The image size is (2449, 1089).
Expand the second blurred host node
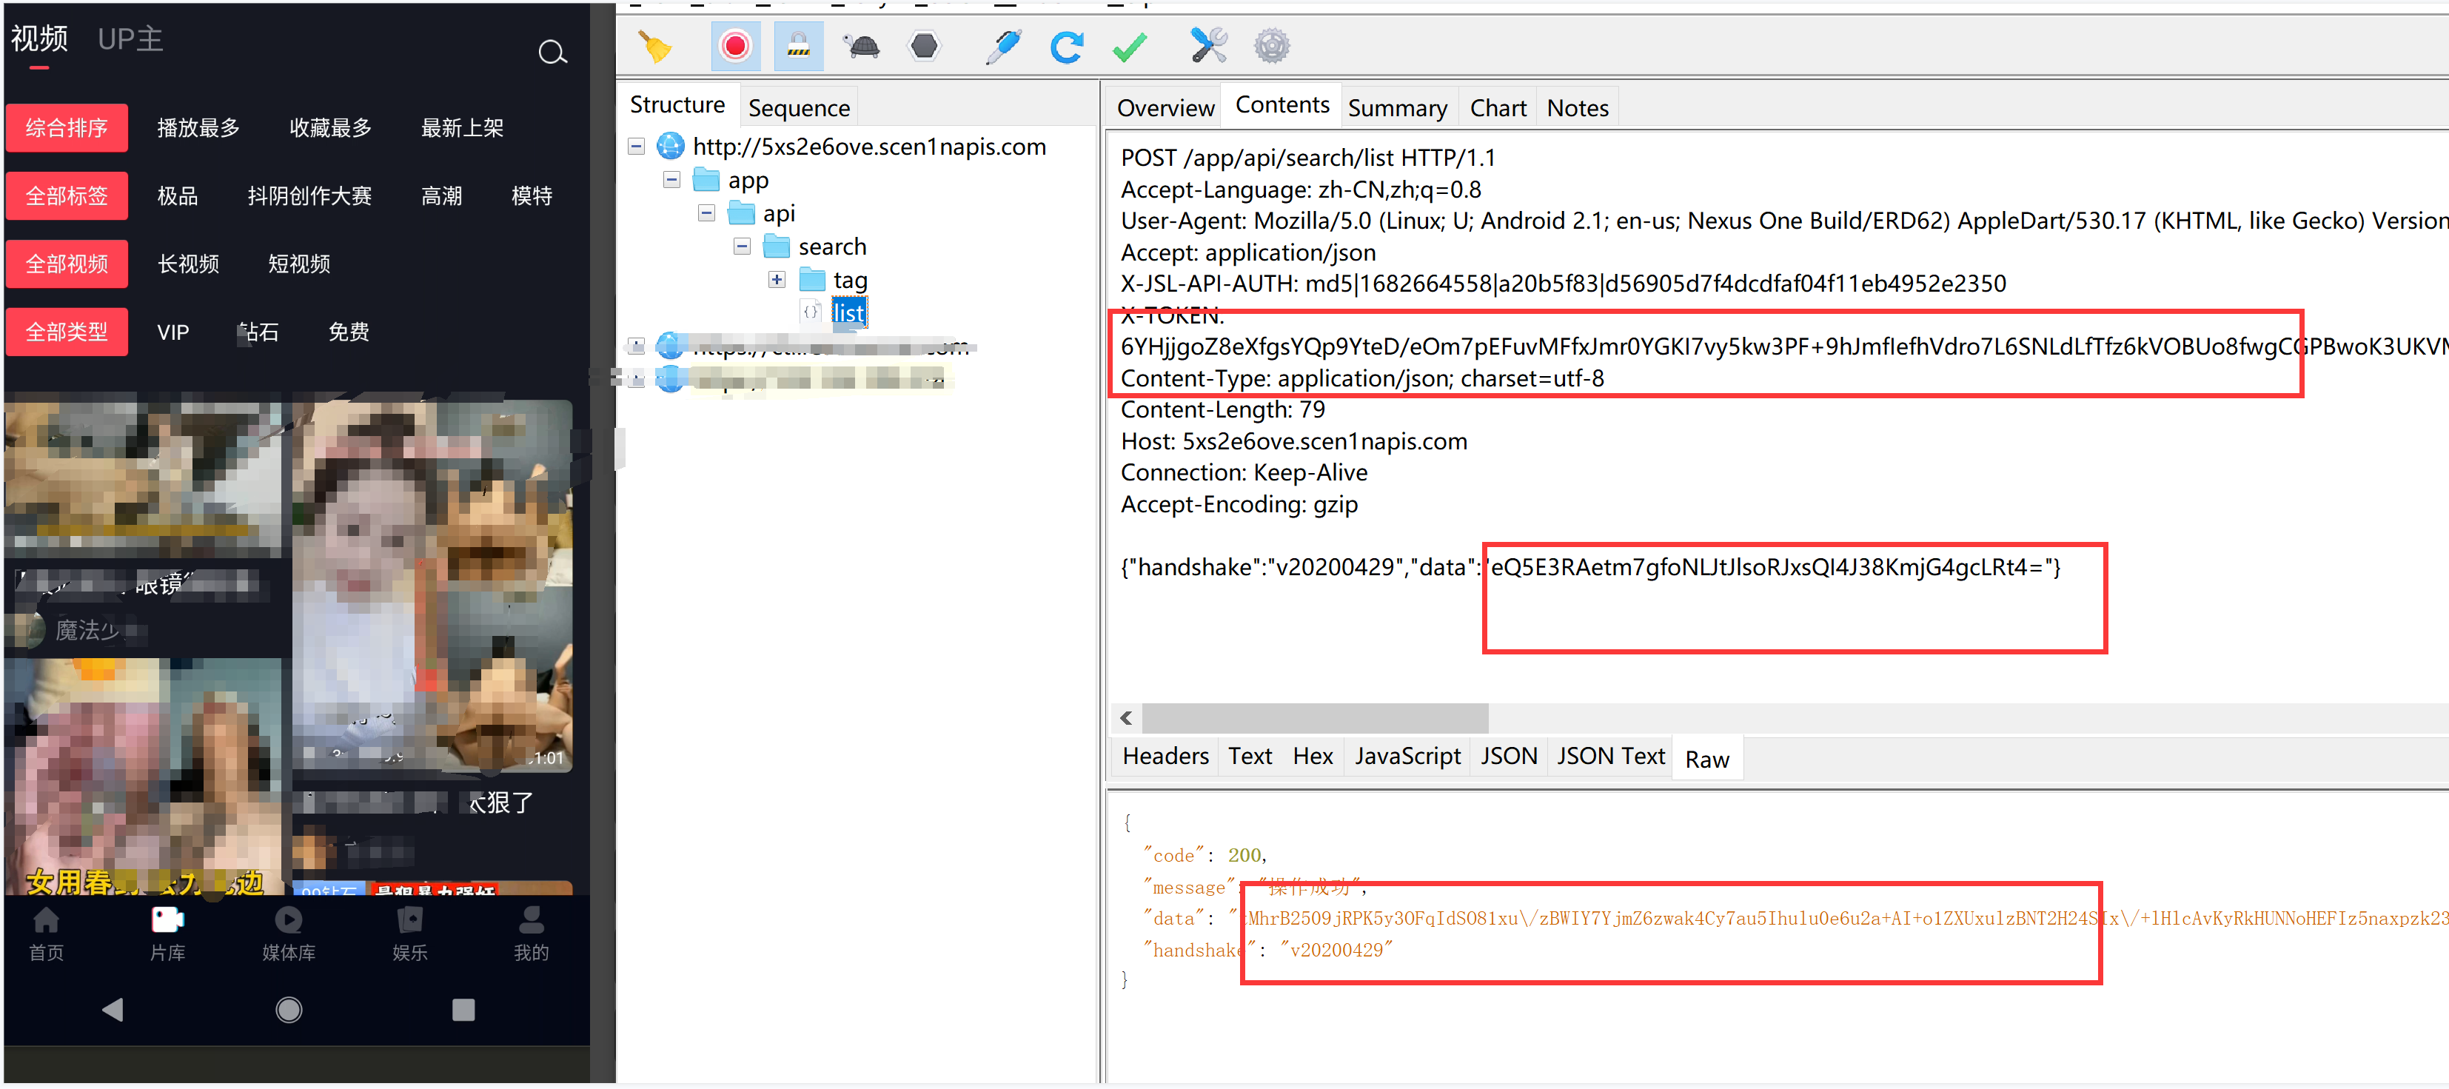tap(637, 346)
